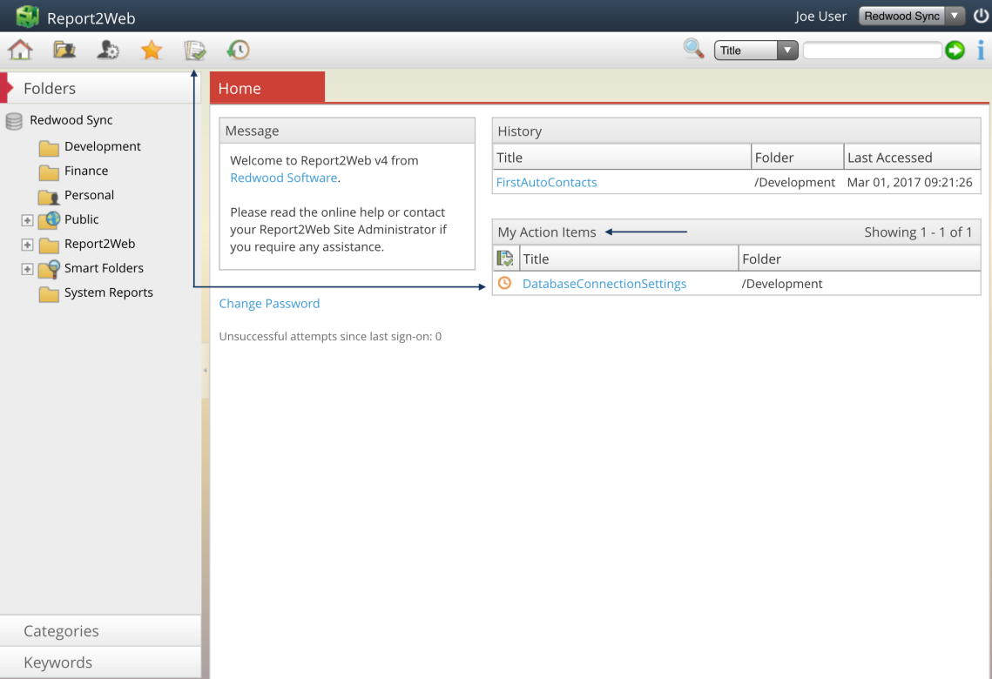Click the Home icon in the toolbar

pos(19,50)
